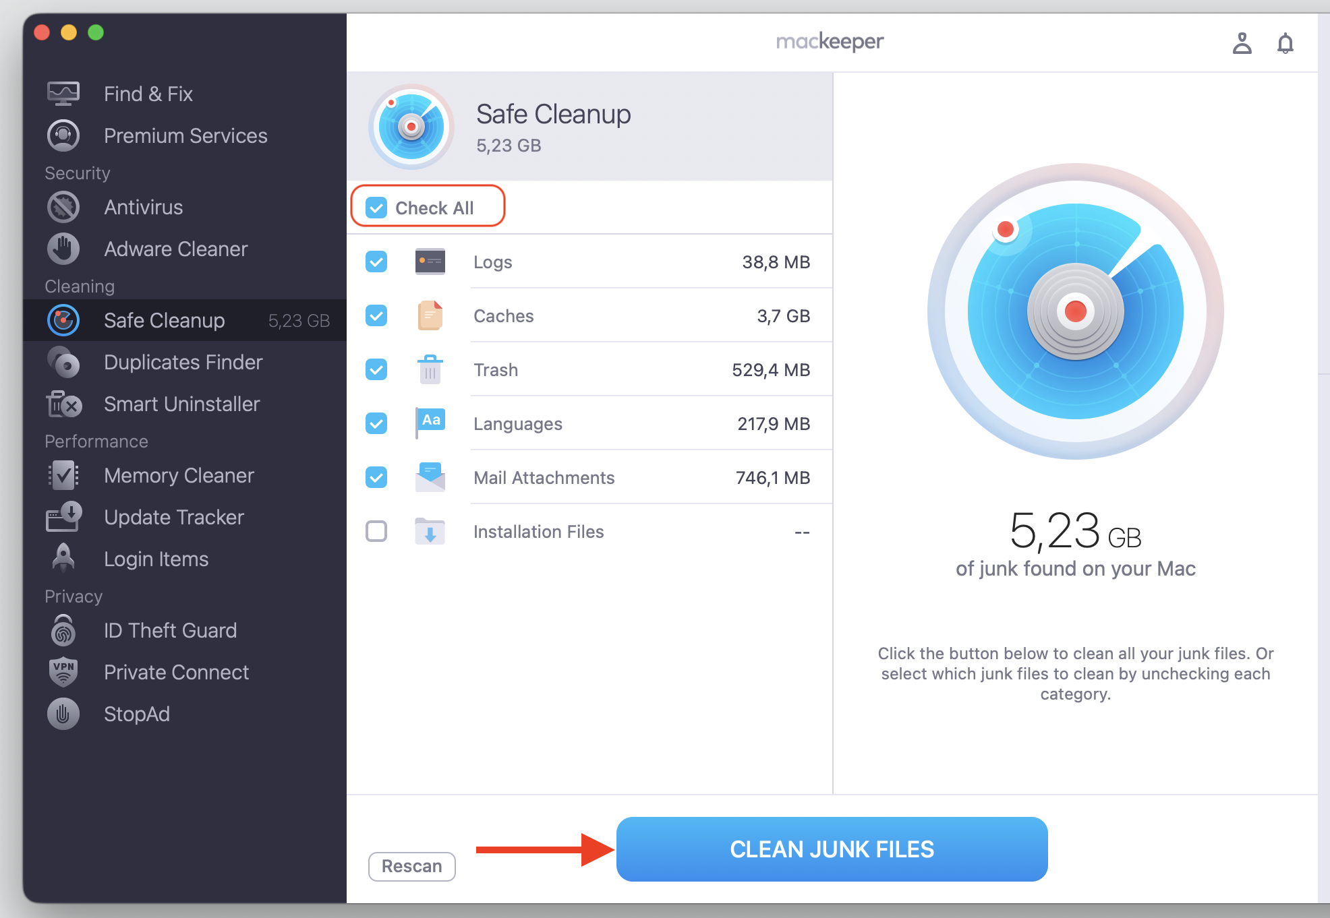The width and height of the screenshot is (1330, 918).
Task: Open Premium Services section
Action: [x=185, y=135]
